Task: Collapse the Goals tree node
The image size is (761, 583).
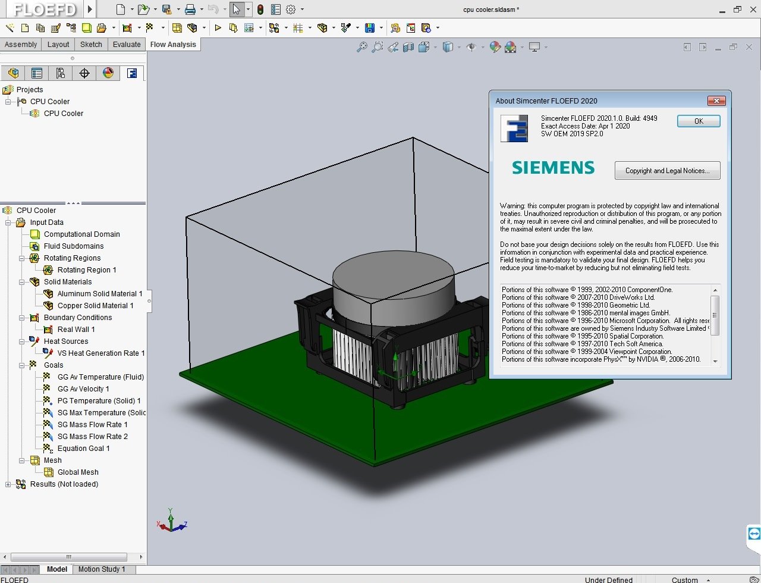Action: 22,365
